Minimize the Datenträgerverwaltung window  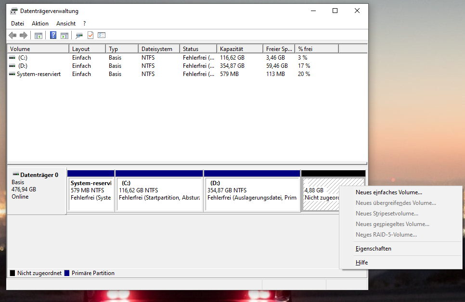pos(313,11)
